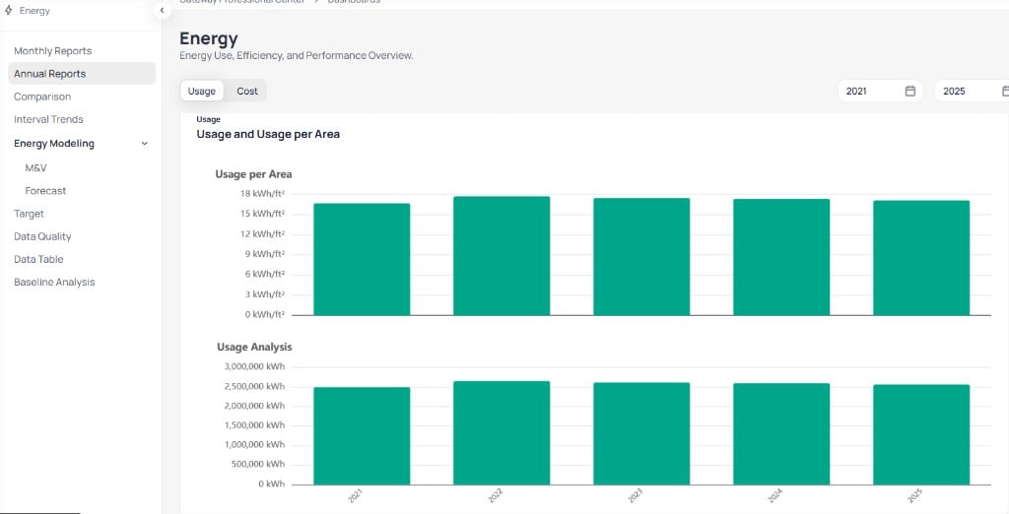The width and height of the screenshot is (1009, 514).
Task: Click the 'Usage Analysis' chart title
Action: tap(254, 347)
